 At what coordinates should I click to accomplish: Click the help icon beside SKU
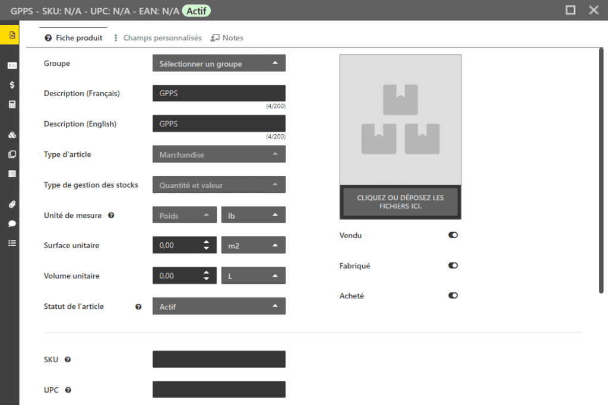(68, 360)
